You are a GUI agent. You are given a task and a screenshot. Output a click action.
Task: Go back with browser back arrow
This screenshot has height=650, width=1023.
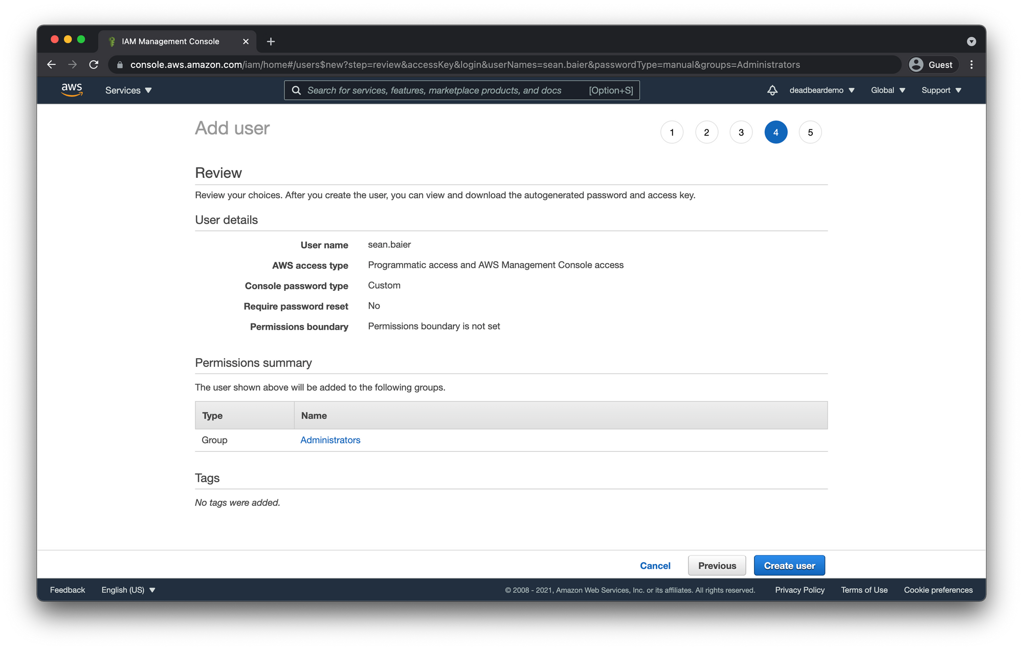click(x=51, y=65)
